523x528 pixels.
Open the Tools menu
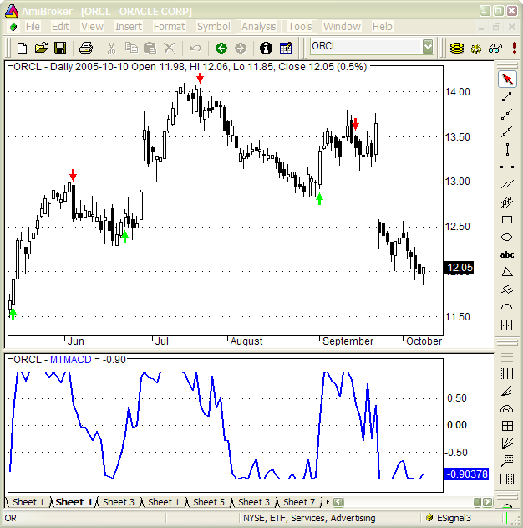[300, 26]
